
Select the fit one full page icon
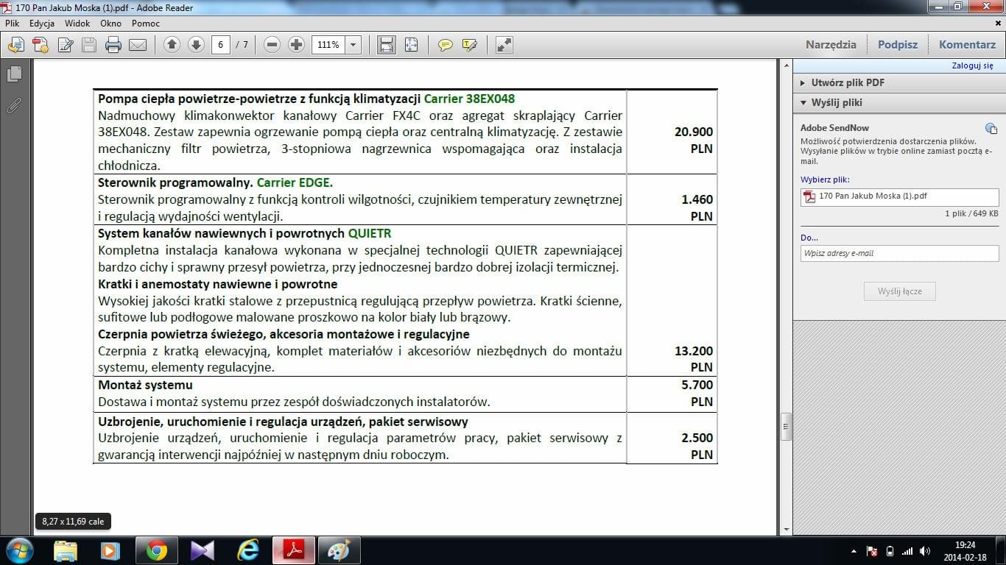click(x=411, y=45)
